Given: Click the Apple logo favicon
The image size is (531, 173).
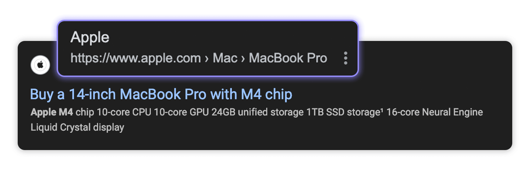Looking at the screenshot, I should [40, 65].
